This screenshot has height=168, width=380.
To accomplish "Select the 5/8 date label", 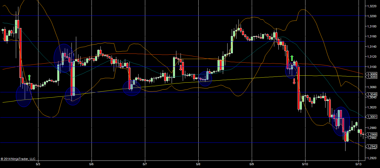I will click(198, 164).
